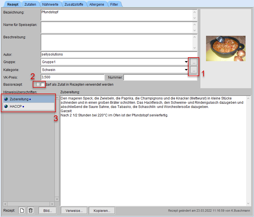Image resolution: width=254 pixels, height=217 pixels.
Task: Click the globe icon next to HACCP
Action: click(6, 106)
